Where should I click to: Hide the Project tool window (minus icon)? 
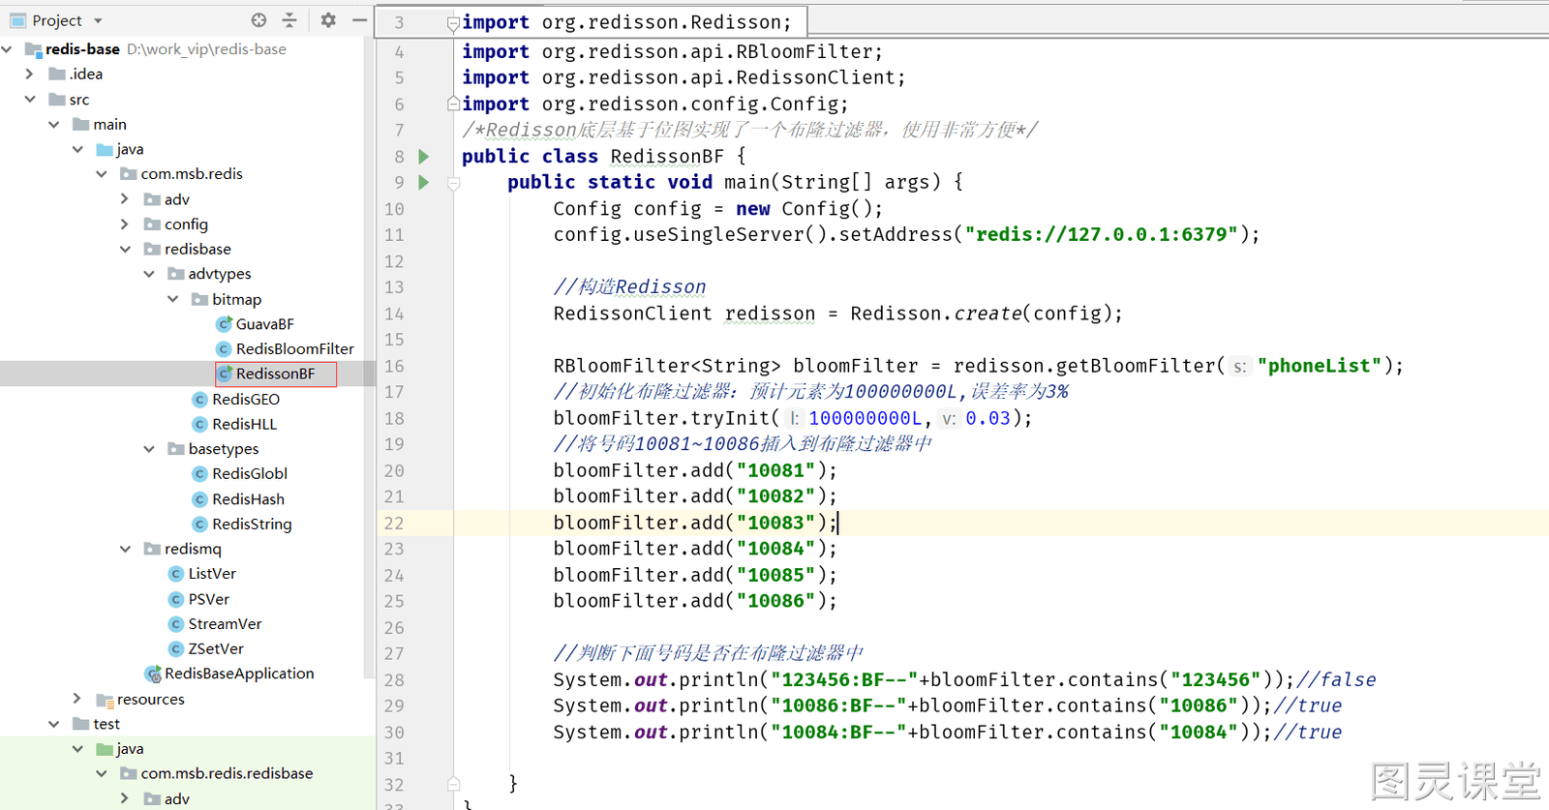point(359,20)
